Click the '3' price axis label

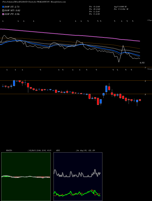coord(145,95)
